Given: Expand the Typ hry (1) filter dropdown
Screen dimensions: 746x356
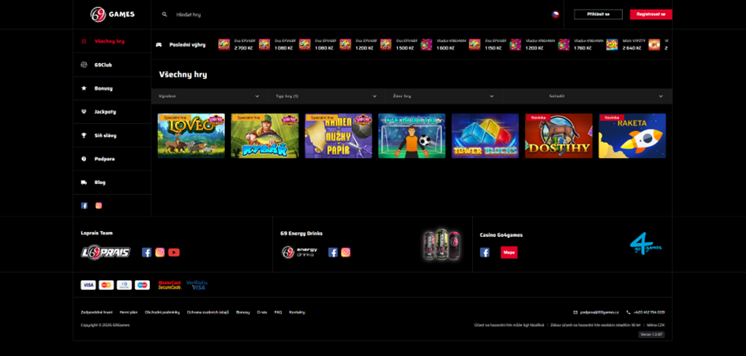Looking at the screenshot, I should tap(327, 96).
